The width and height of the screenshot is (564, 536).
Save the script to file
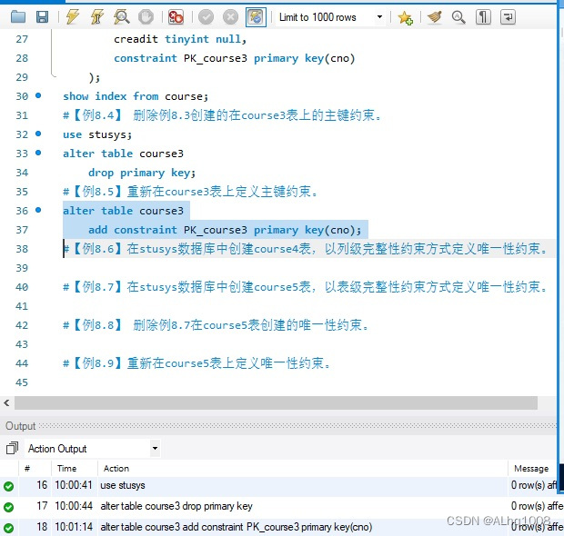(42, 17)
